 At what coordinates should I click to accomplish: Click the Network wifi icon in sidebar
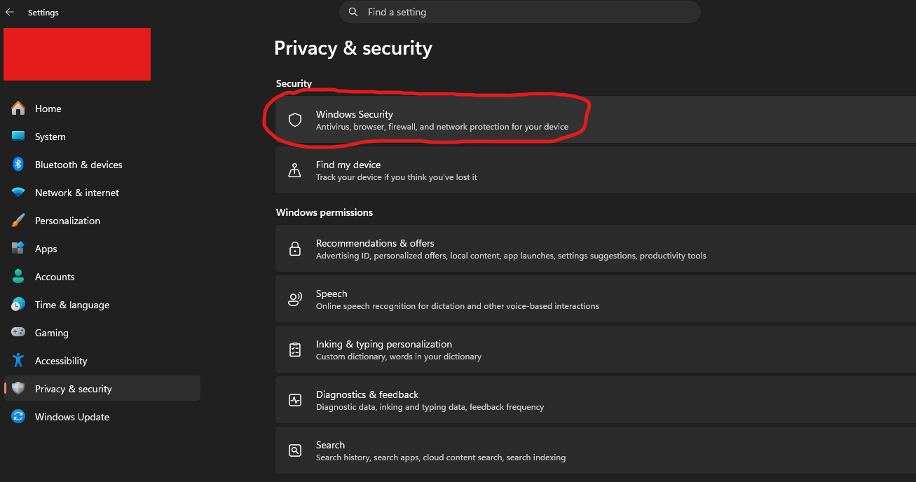[18, 193]
